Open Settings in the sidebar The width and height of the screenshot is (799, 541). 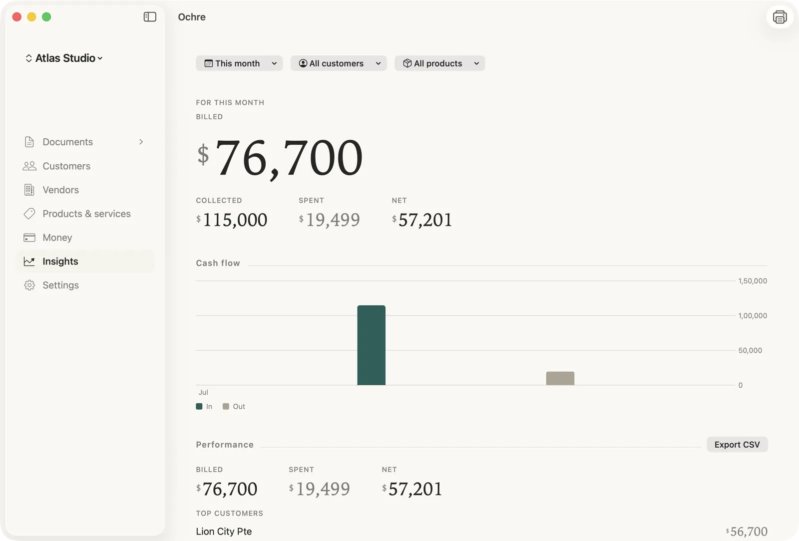[x=85, y=285]
